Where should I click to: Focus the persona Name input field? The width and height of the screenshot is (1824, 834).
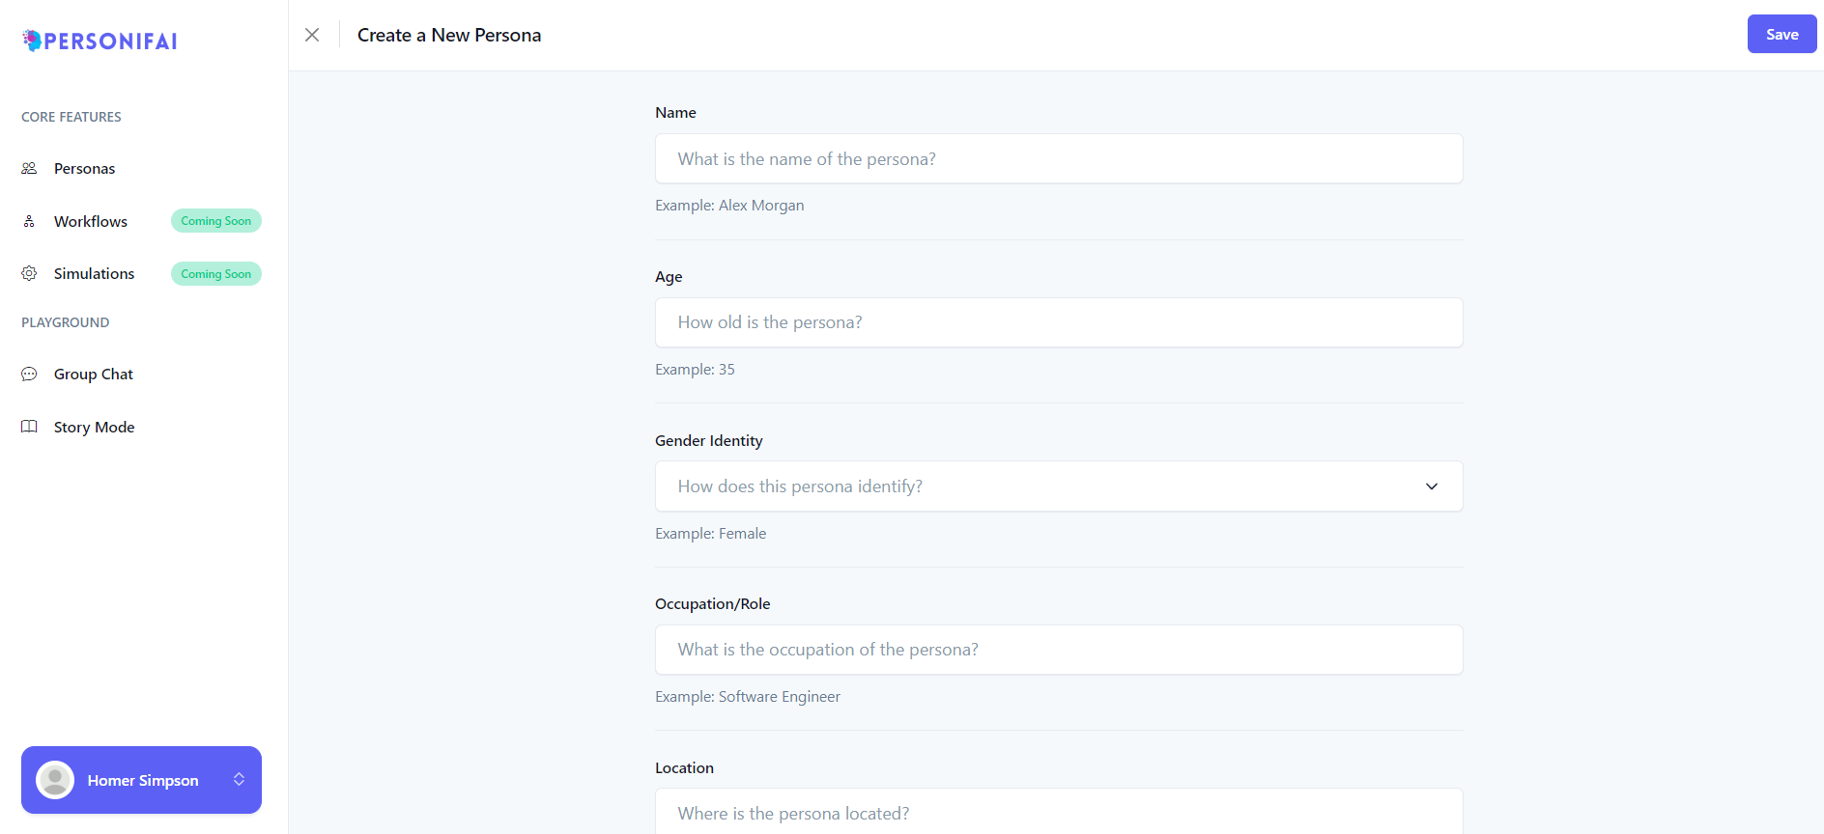point(1058,159)
